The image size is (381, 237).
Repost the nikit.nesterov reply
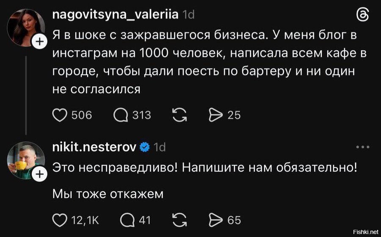coord(179,220)
